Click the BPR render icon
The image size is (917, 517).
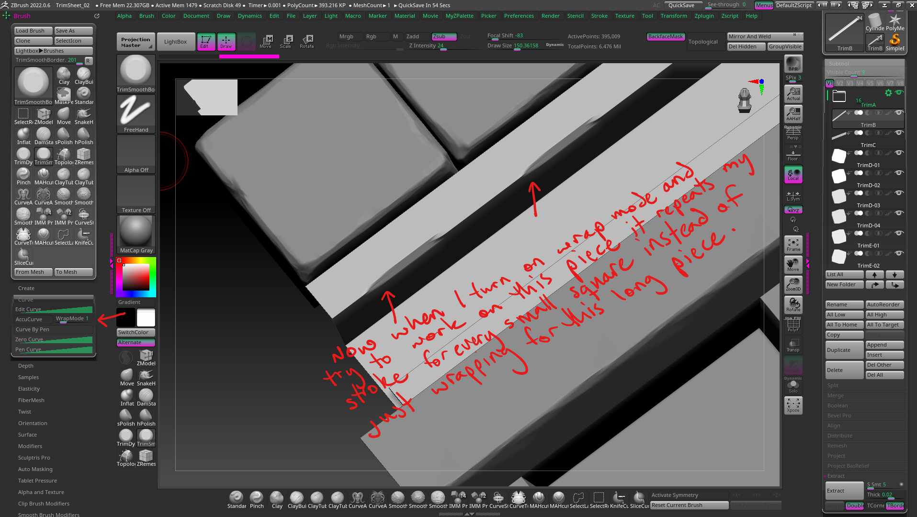(793, 64)
